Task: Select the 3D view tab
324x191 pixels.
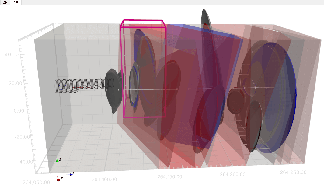Action: [16, 2]
